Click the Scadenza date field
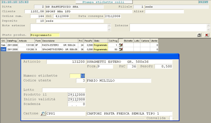 tap(77, 104)
